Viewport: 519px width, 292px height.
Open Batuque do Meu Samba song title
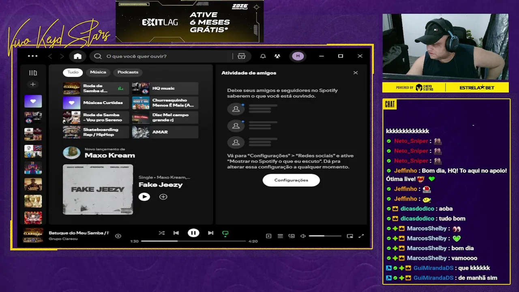click(x=79, y=233)
